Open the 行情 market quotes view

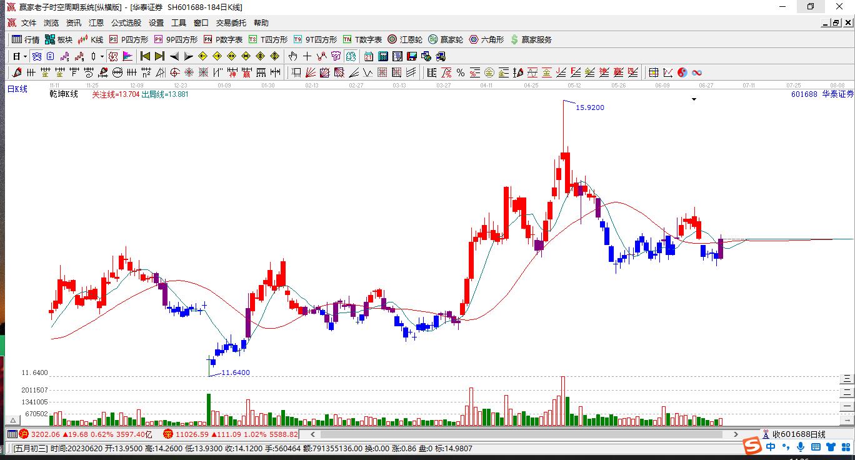[x=26, y=39]
